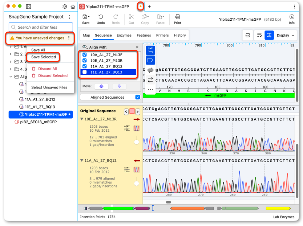Uncheck 11A_A1_27_BQ12 alignment checkbox
This screenshot has width=303, height=226.
(x=84, y=66)
